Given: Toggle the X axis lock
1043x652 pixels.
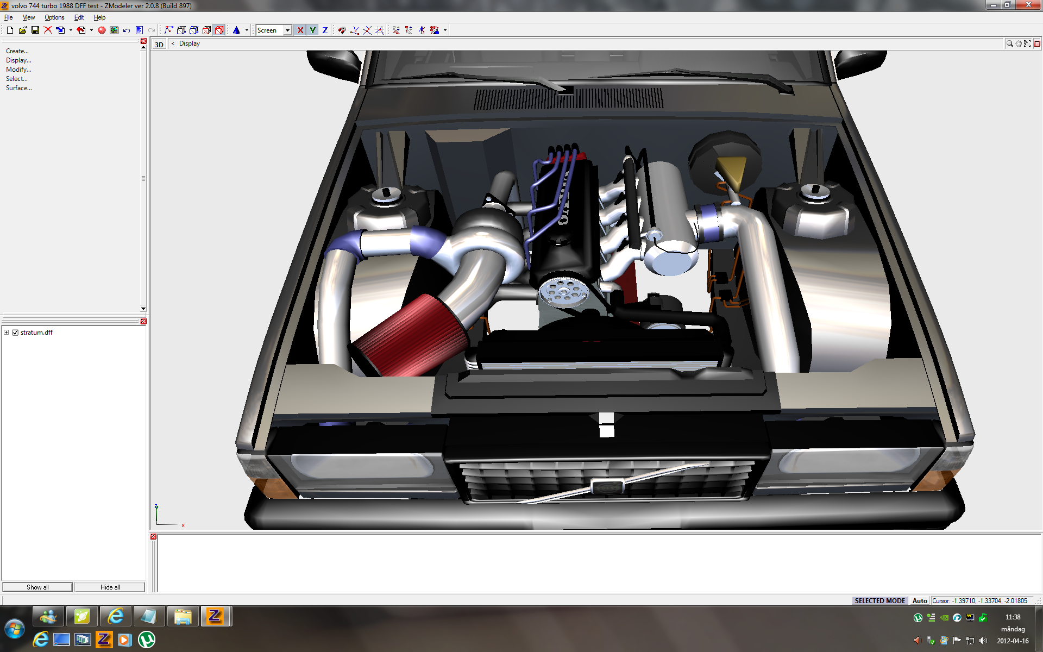Looking at the screenshot, I should (x=300, y=30).
